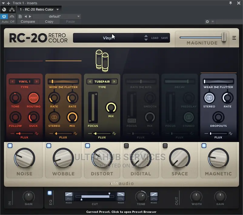Click the Distort MIX knob
The image size is (243, 215).
tap(111, 107)
